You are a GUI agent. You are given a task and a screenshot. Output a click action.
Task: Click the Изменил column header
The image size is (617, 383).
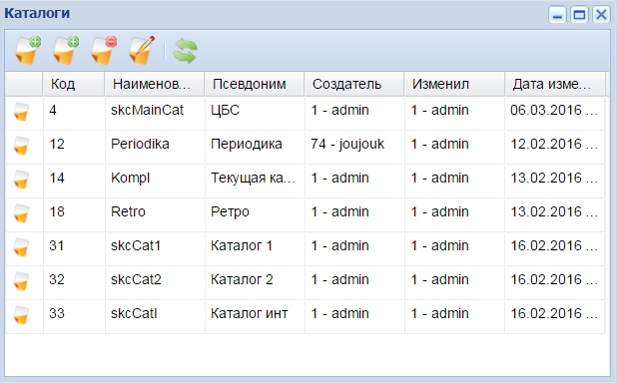tap(454, 84)
